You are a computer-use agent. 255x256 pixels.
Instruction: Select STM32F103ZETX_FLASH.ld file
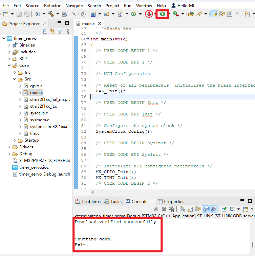[45, 161]
